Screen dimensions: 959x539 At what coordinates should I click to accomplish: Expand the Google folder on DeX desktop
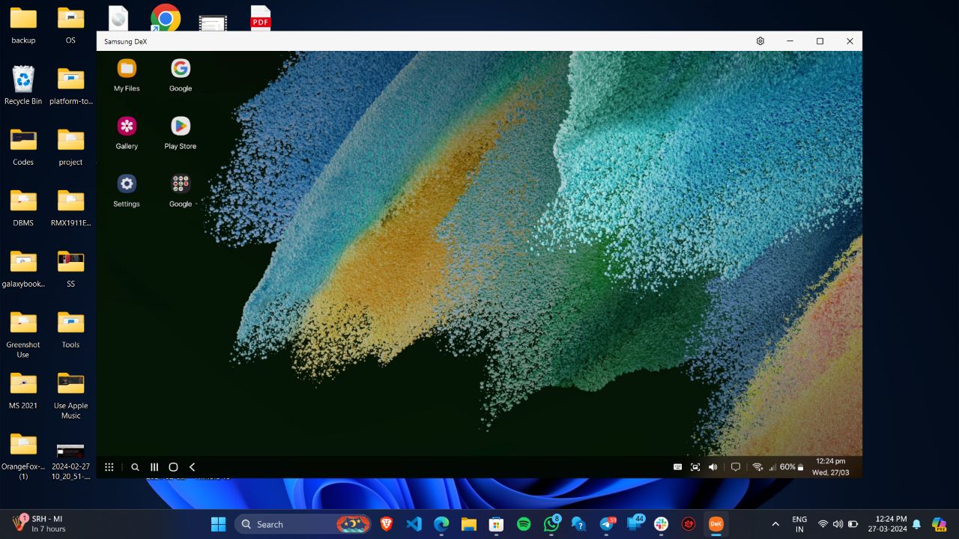click(180, 189)
